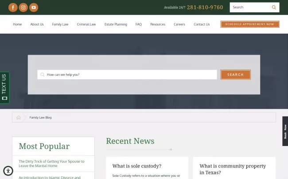
Task: Open 'What is sole custody?' article
Action: (137, 166)
